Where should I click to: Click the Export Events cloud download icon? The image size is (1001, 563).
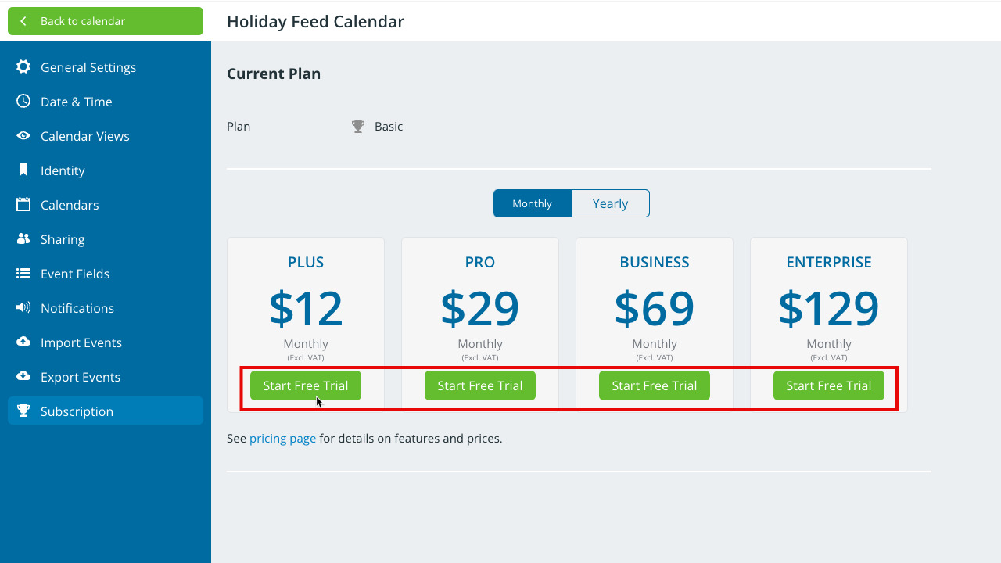(x=23, y=377)
